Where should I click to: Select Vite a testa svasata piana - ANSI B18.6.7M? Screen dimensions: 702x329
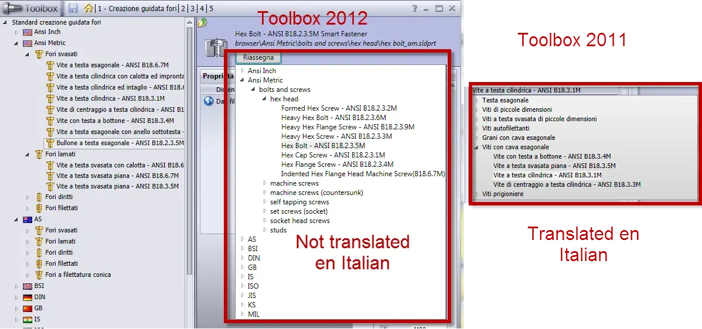pyautogui.click(x=117, y=176)
